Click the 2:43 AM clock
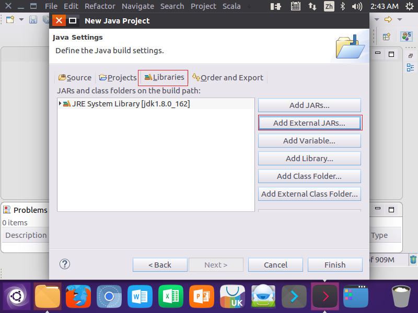This screenshot has height=313, width=418. [x=385, y=6]
